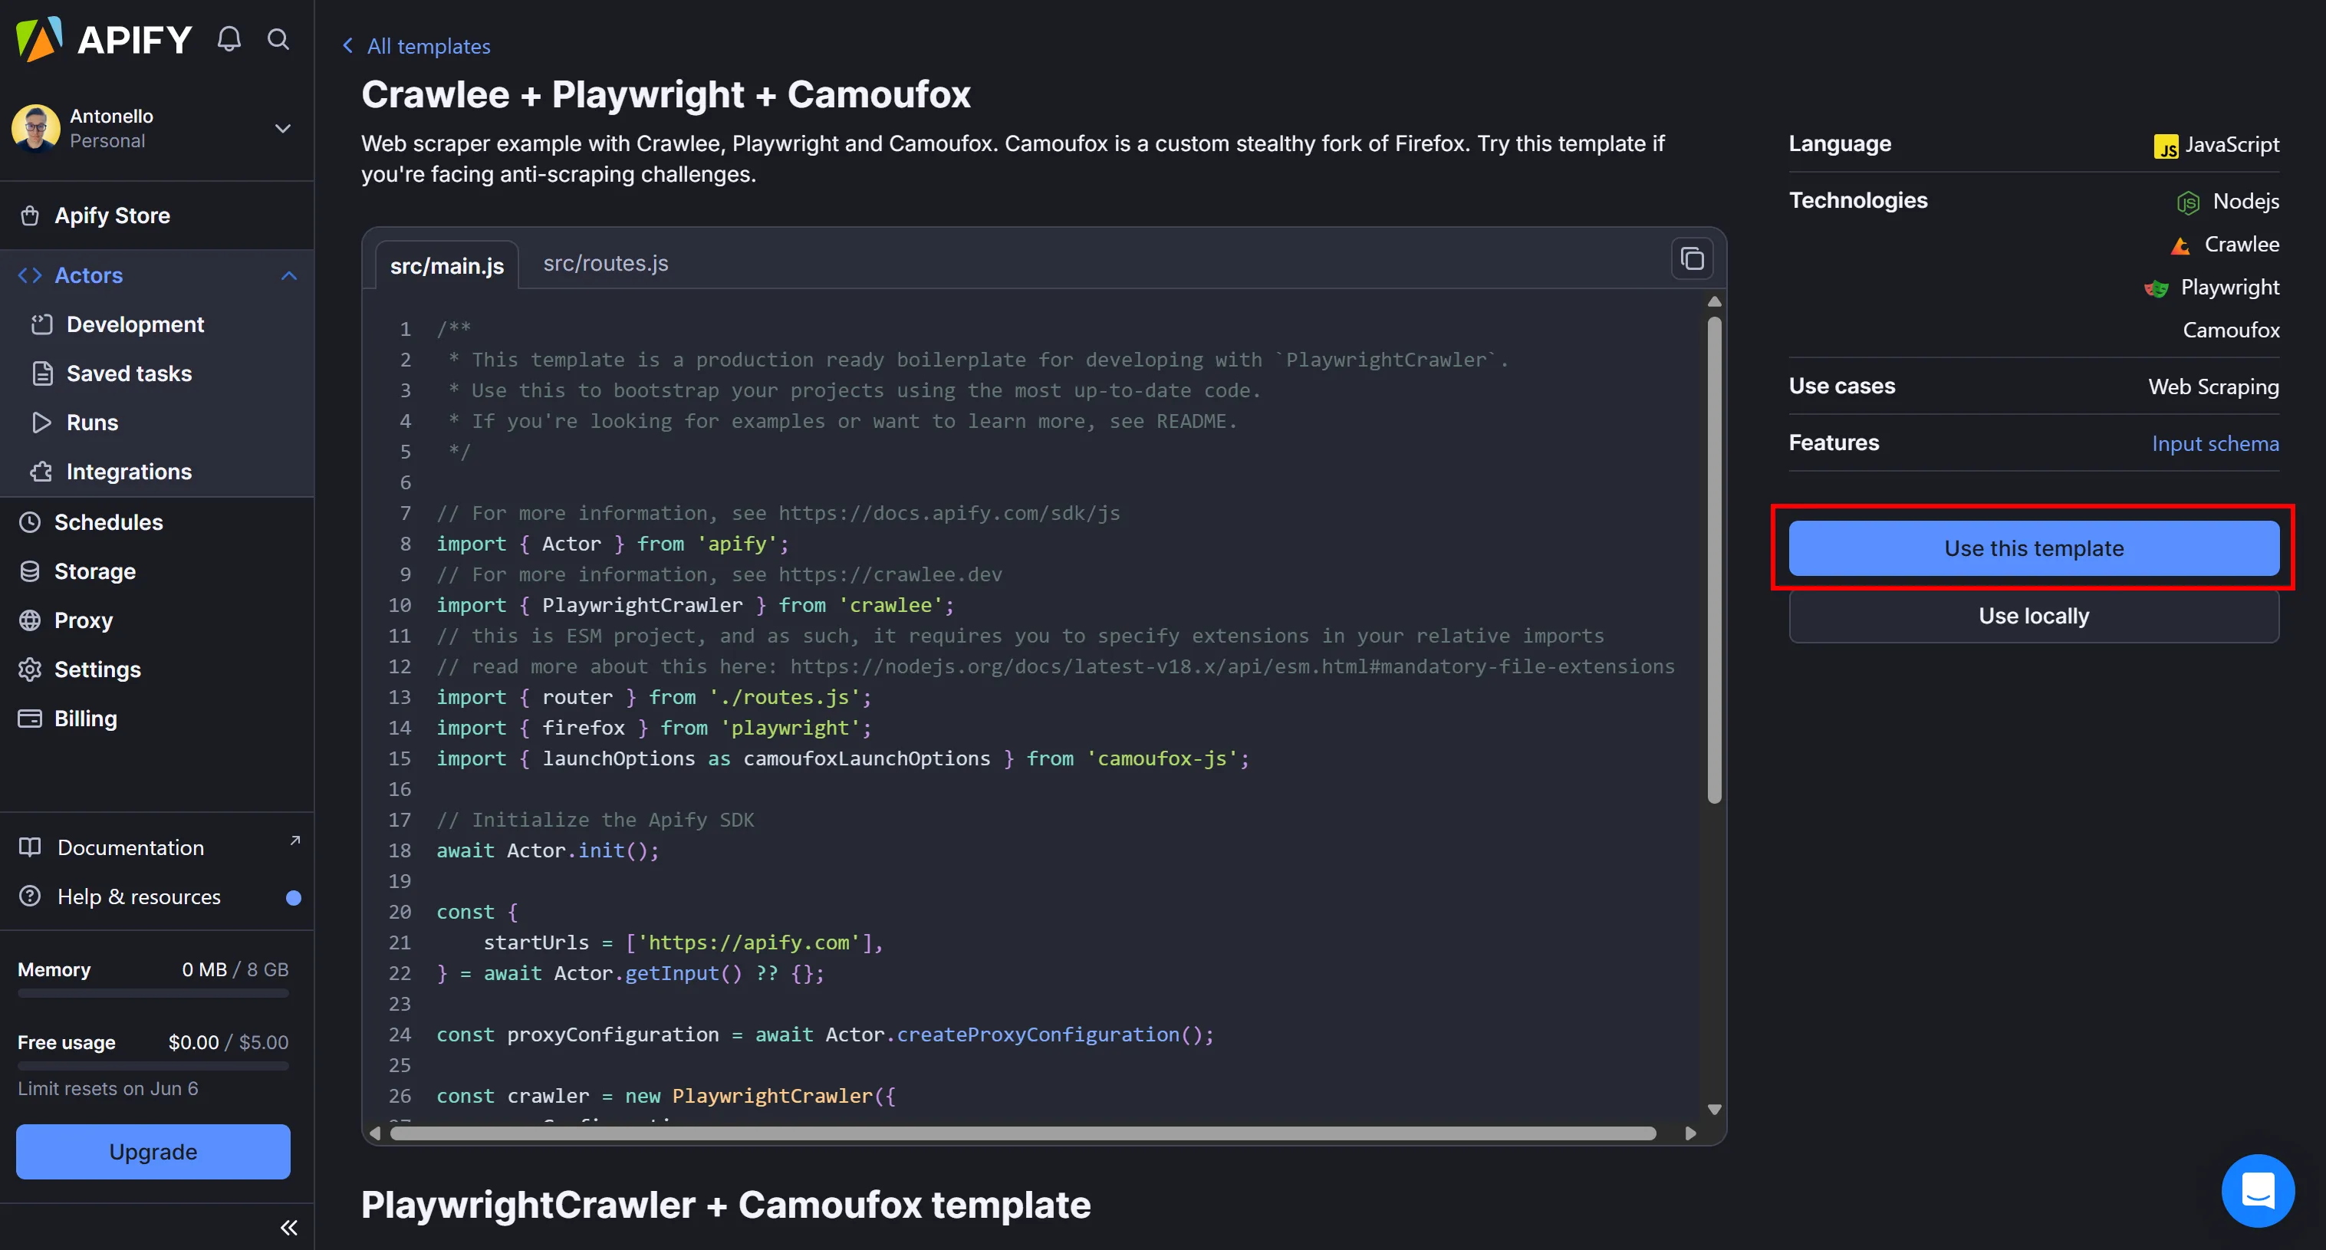Open the Input schema link
The height and width of the screenshot is (1250, 2326).
[x=2215, y=443]
